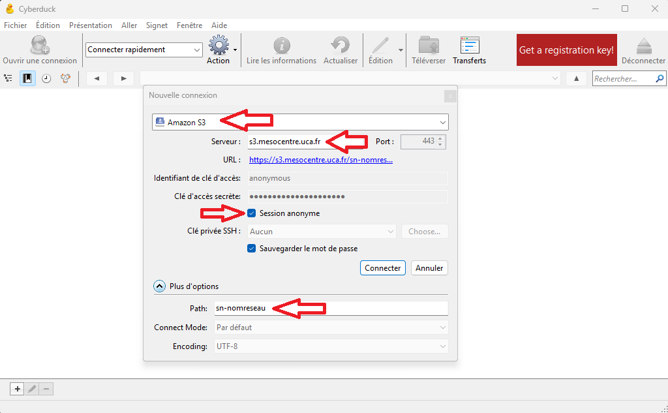Screen dimensions: 668x413
Task: Click Get a registration key banner
Action: tap(567, 50)
